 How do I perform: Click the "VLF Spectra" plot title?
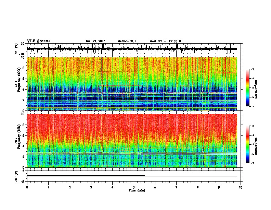pyautogui.click(x=39, y=41)
